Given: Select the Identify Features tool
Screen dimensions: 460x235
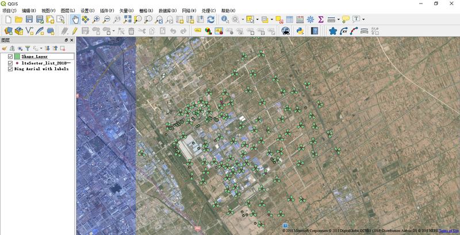Looking at the screenshot, I should pos(225,19).
